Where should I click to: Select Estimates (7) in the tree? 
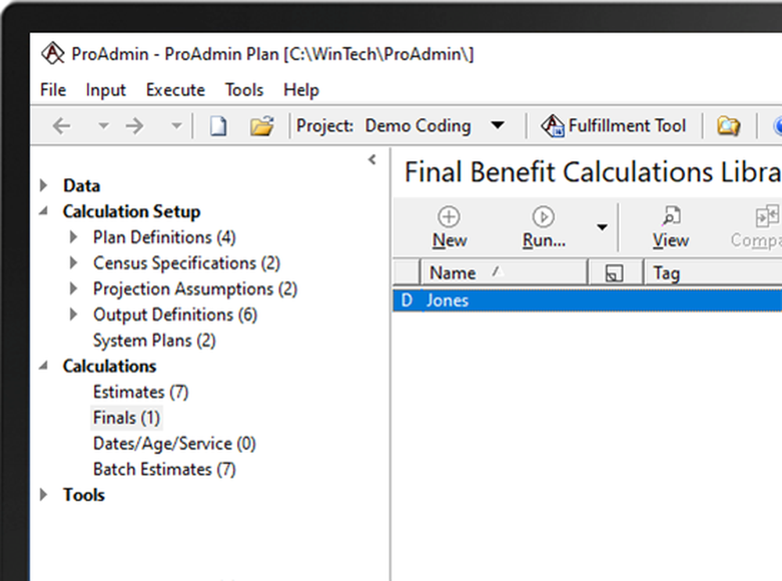pos(141,392)
